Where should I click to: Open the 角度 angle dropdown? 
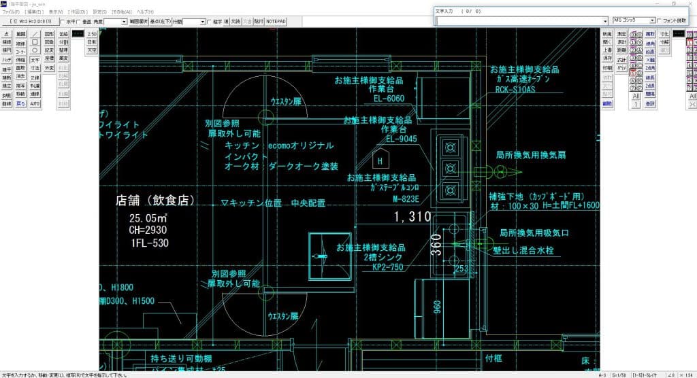click(124, 22)
